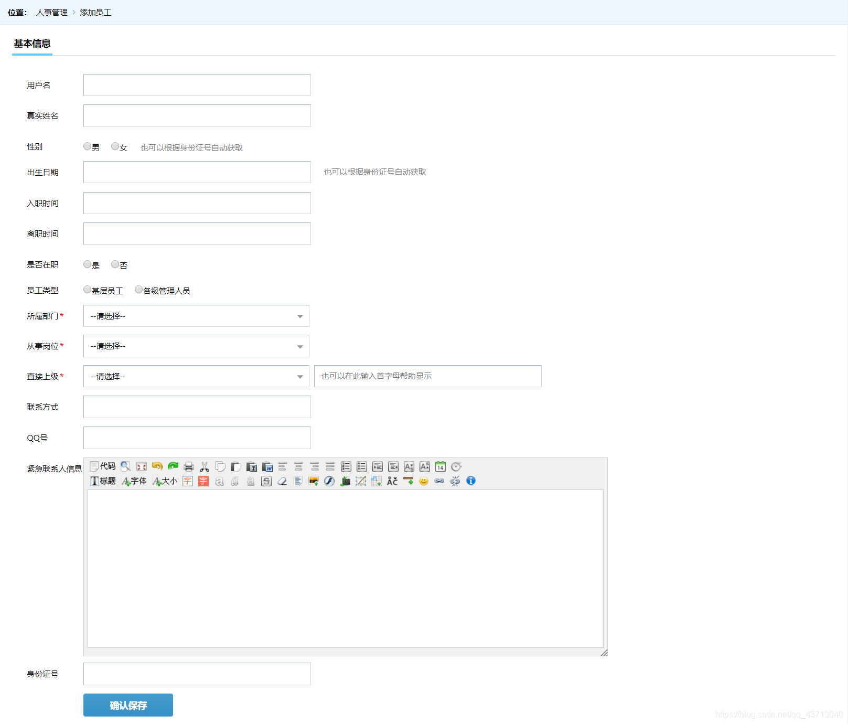Viewport: 848px width, 724px height.
Task: Open the 所属部门 dropdown
Action: [196, 316]
